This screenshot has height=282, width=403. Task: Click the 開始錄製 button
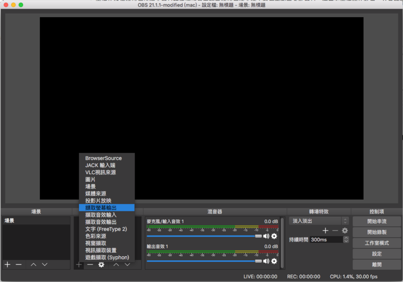377,232
